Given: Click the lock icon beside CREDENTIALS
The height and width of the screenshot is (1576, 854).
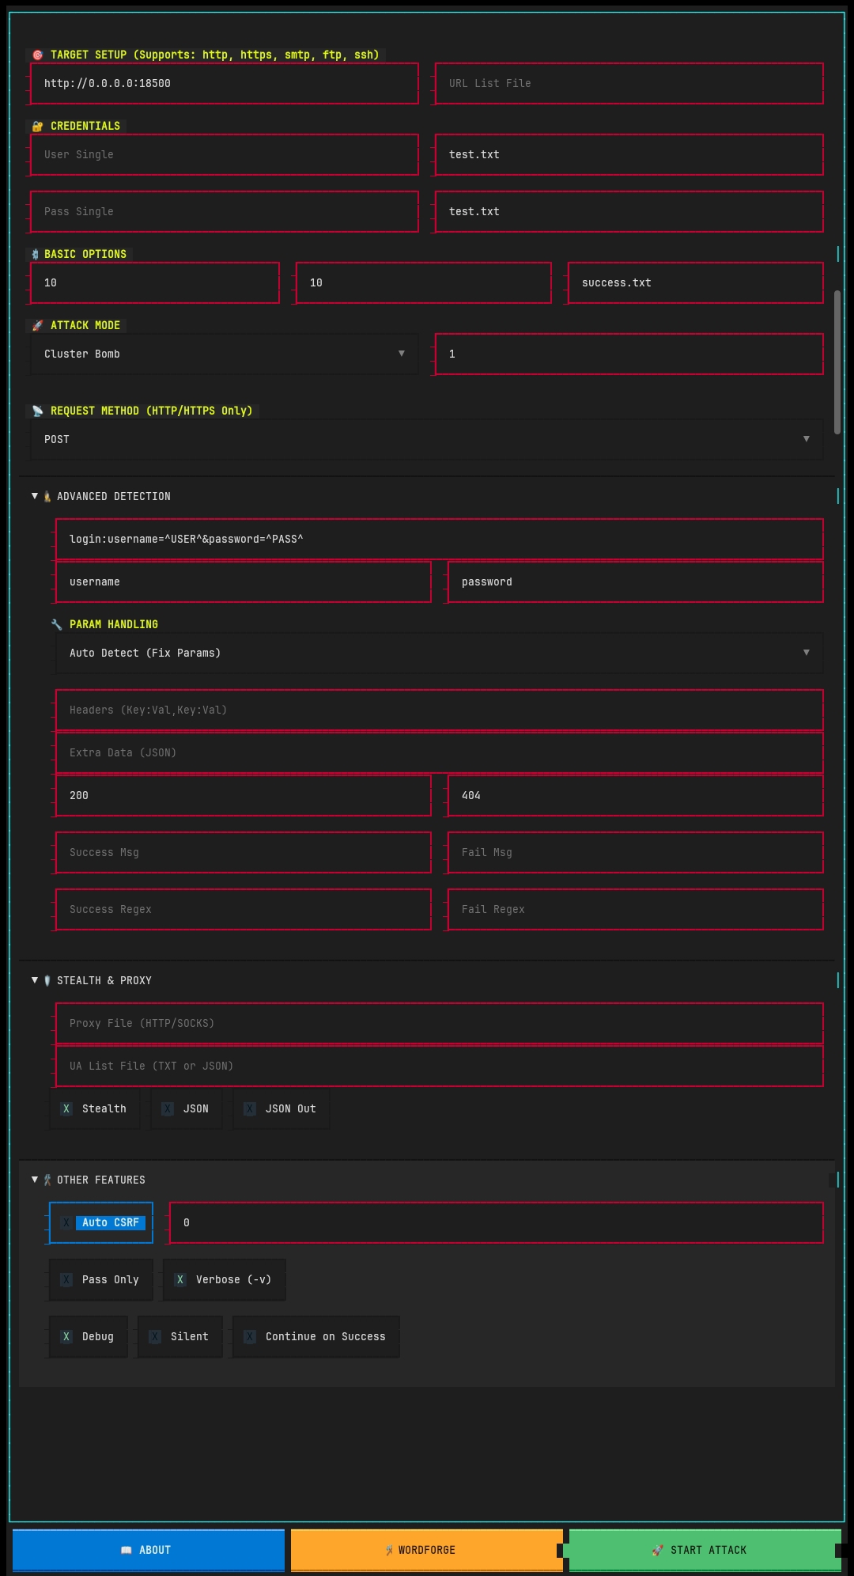Looking at the screenshot, I should click(x=37, y=126).
